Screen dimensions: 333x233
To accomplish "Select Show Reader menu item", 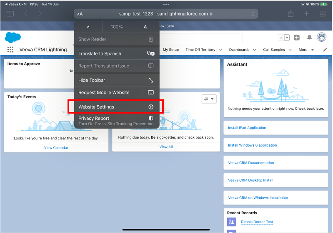I will pyautogui.click(x=117, y=39).
